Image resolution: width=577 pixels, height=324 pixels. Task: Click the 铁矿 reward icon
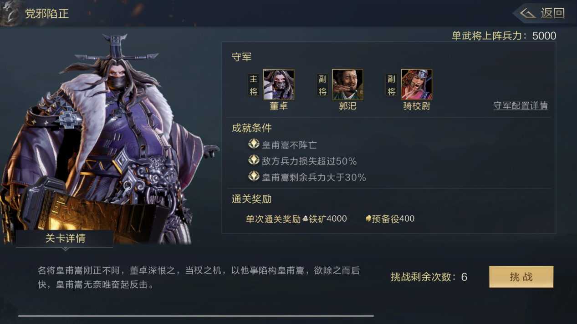click(x=306, y=219)
